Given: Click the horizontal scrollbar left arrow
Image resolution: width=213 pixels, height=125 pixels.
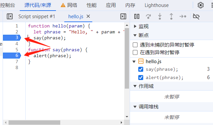Looking at the screenshot, I should pyautogui.click(x=6, y=122).
